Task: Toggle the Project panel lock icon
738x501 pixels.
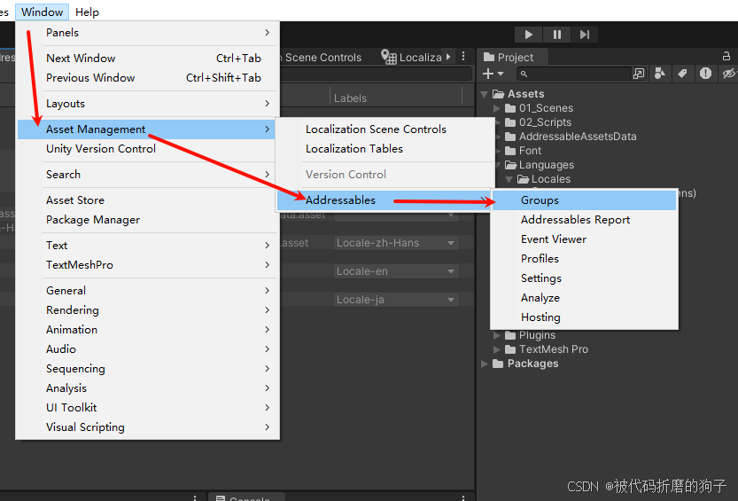Action: click(726, 56)
